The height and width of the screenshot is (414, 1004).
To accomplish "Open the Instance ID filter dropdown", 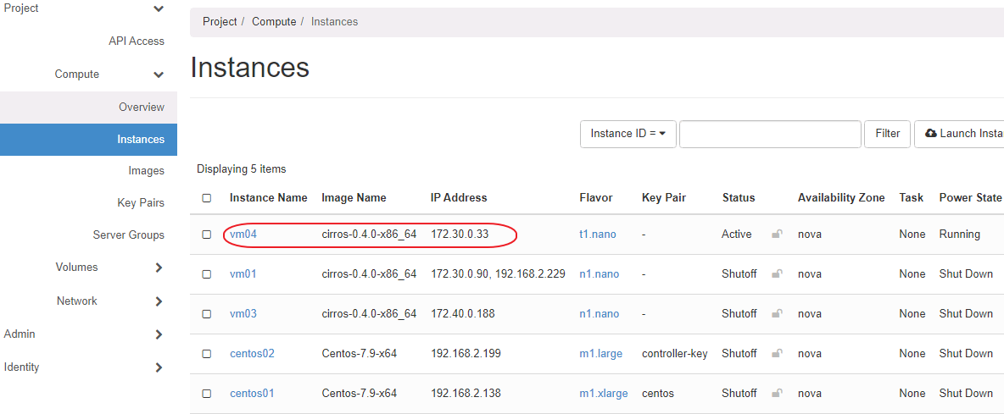I will click(627, 134).
